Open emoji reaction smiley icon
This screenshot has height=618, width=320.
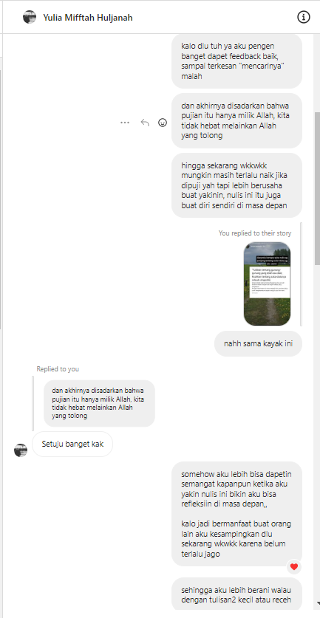tap(162, 123)
